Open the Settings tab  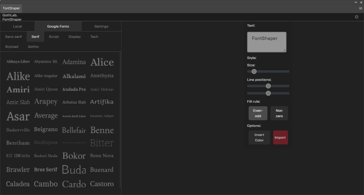101,26
